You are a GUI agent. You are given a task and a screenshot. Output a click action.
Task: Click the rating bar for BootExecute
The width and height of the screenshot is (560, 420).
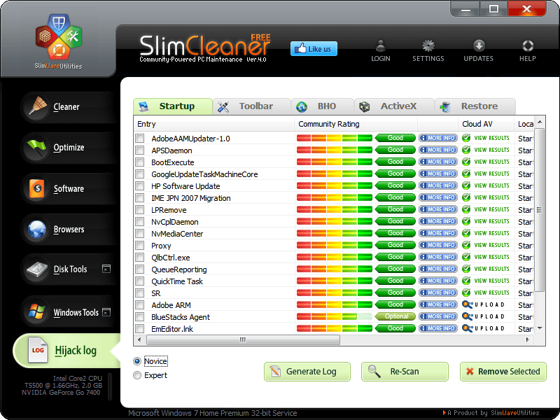[x=335, y=162]
